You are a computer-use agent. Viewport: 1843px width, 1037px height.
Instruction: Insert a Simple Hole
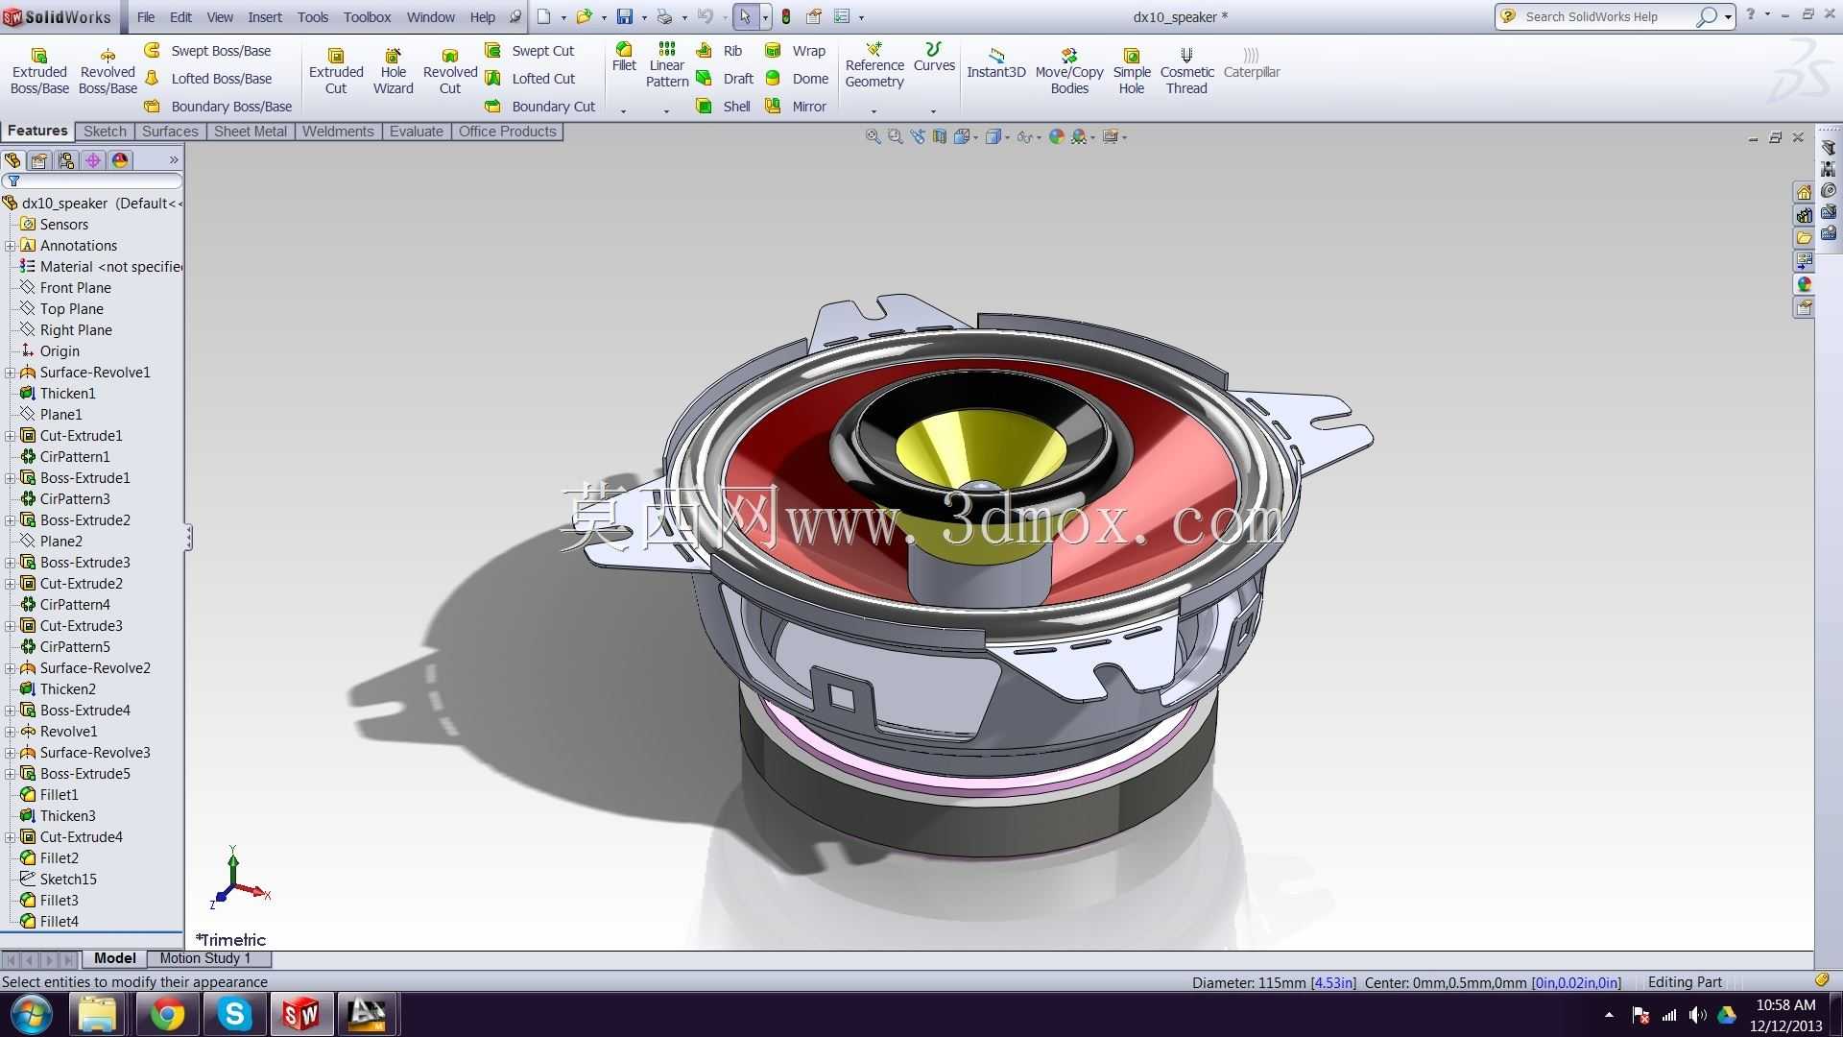1132,72
